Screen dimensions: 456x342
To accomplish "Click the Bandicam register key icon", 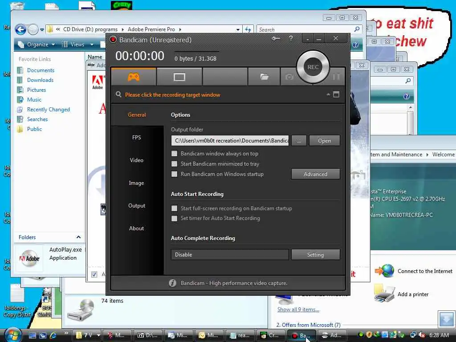I will (276, 38).
